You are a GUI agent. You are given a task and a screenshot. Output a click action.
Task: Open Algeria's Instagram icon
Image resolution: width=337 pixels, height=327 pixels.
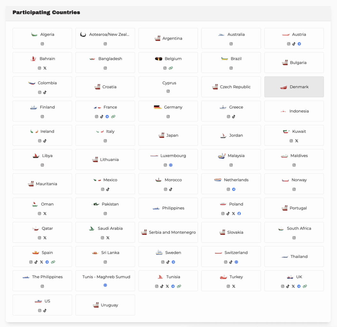(x=42, y=44)
